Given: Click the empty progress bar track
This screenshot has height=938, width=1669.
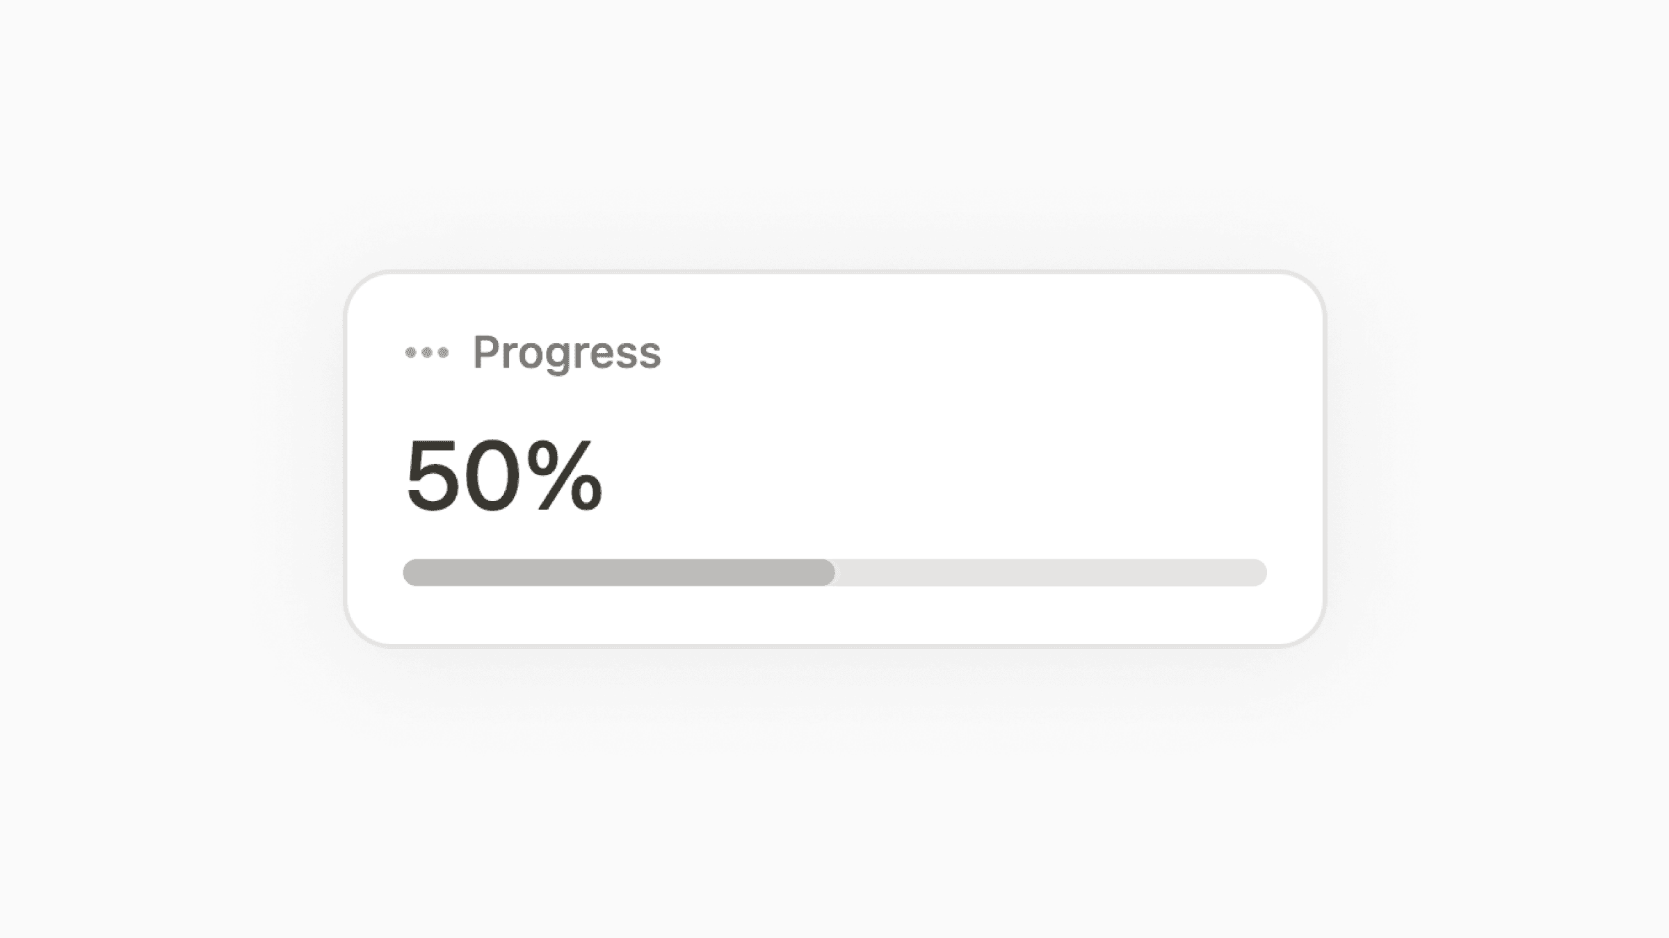Looking at the screenshot, I should (1049, 573).
